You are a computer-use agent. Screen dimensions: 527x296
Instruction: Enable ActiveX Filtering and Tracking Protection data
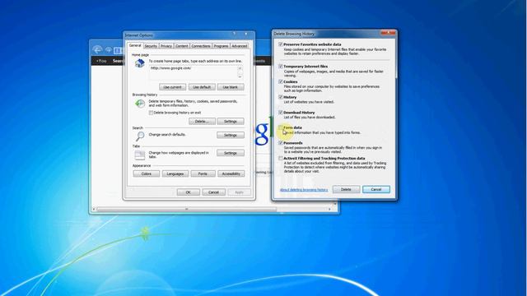coord(280,159)
